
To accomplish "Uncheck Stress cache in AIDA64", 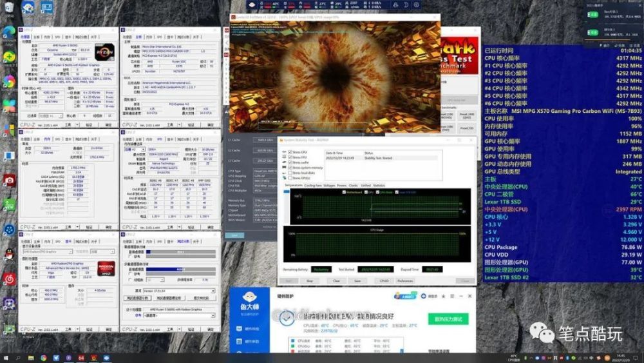I will coord(290,162).
